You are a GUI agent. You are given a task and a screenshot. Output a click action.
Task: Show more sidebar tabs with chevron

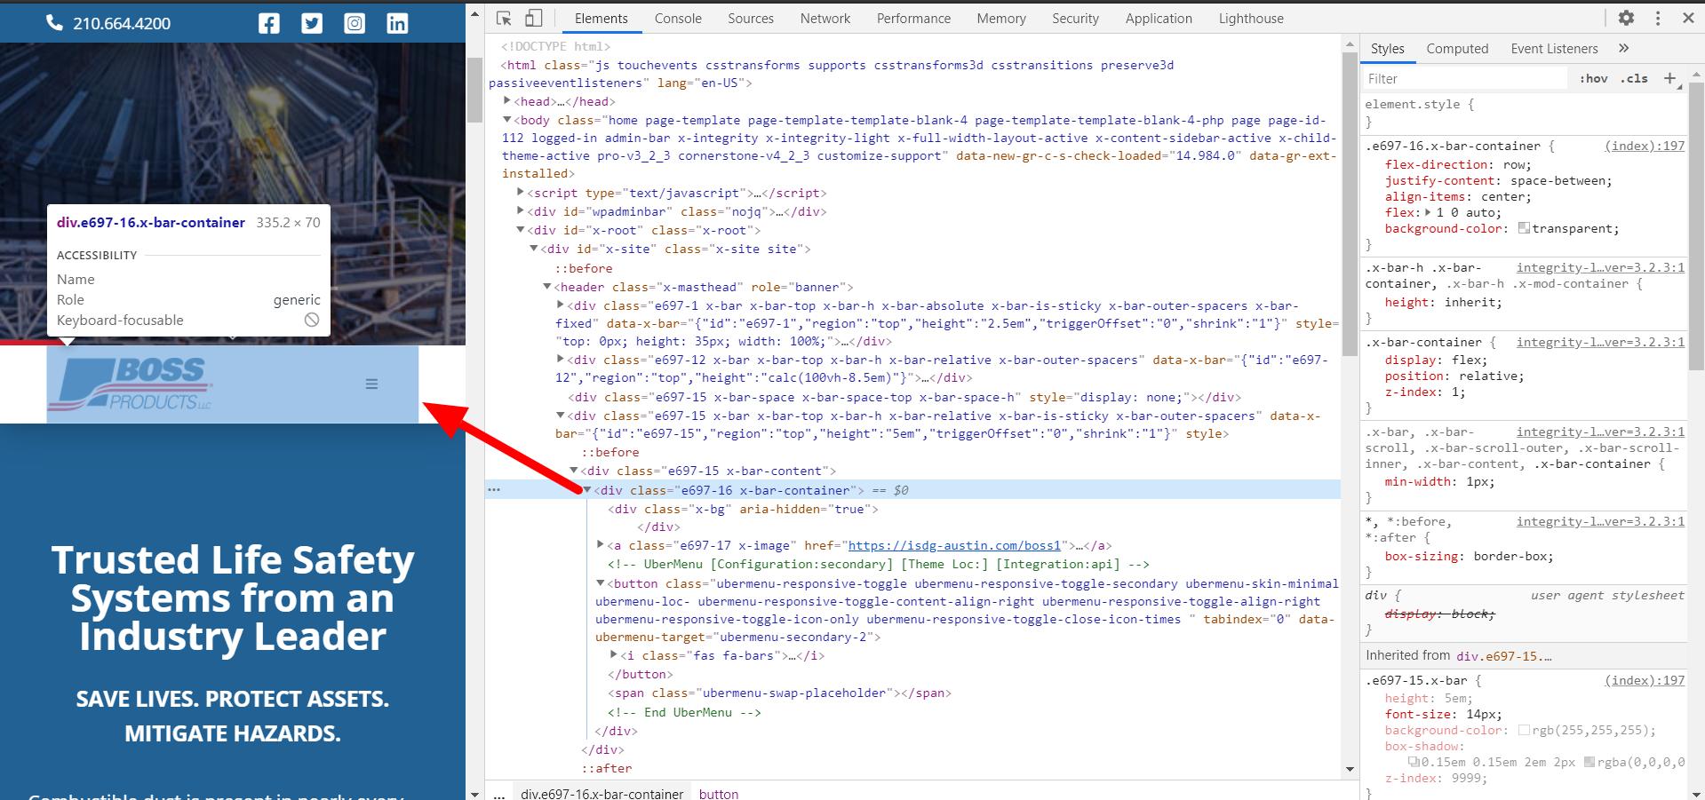(x=1623, y=49)
